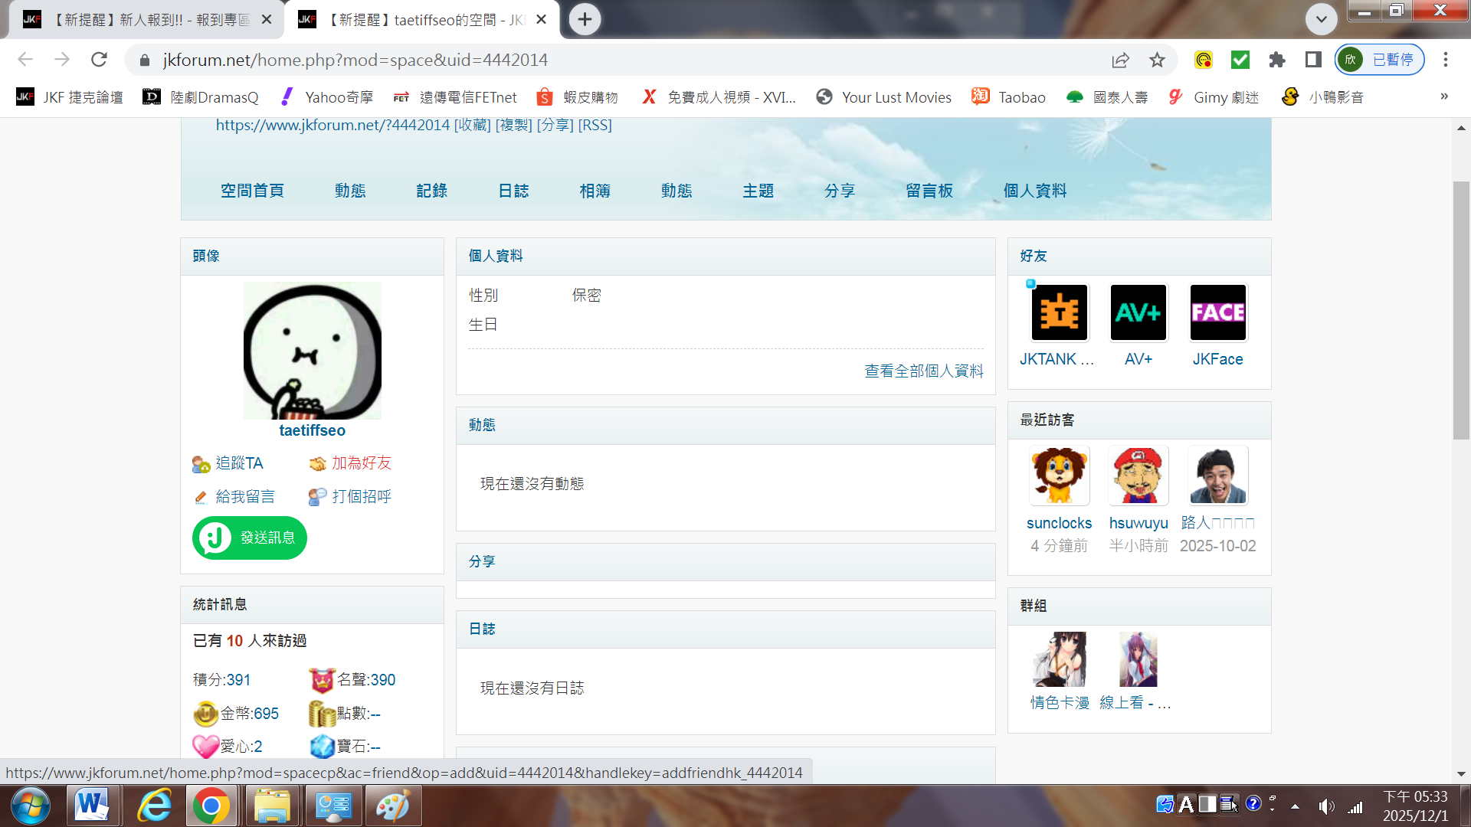Open Paint from the Windows taskbar

coord(393,806)
